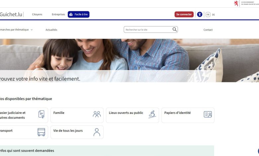Click the Luxembourg government lion logo
Viewport: 259px width, 156px height.
(236, 3)
